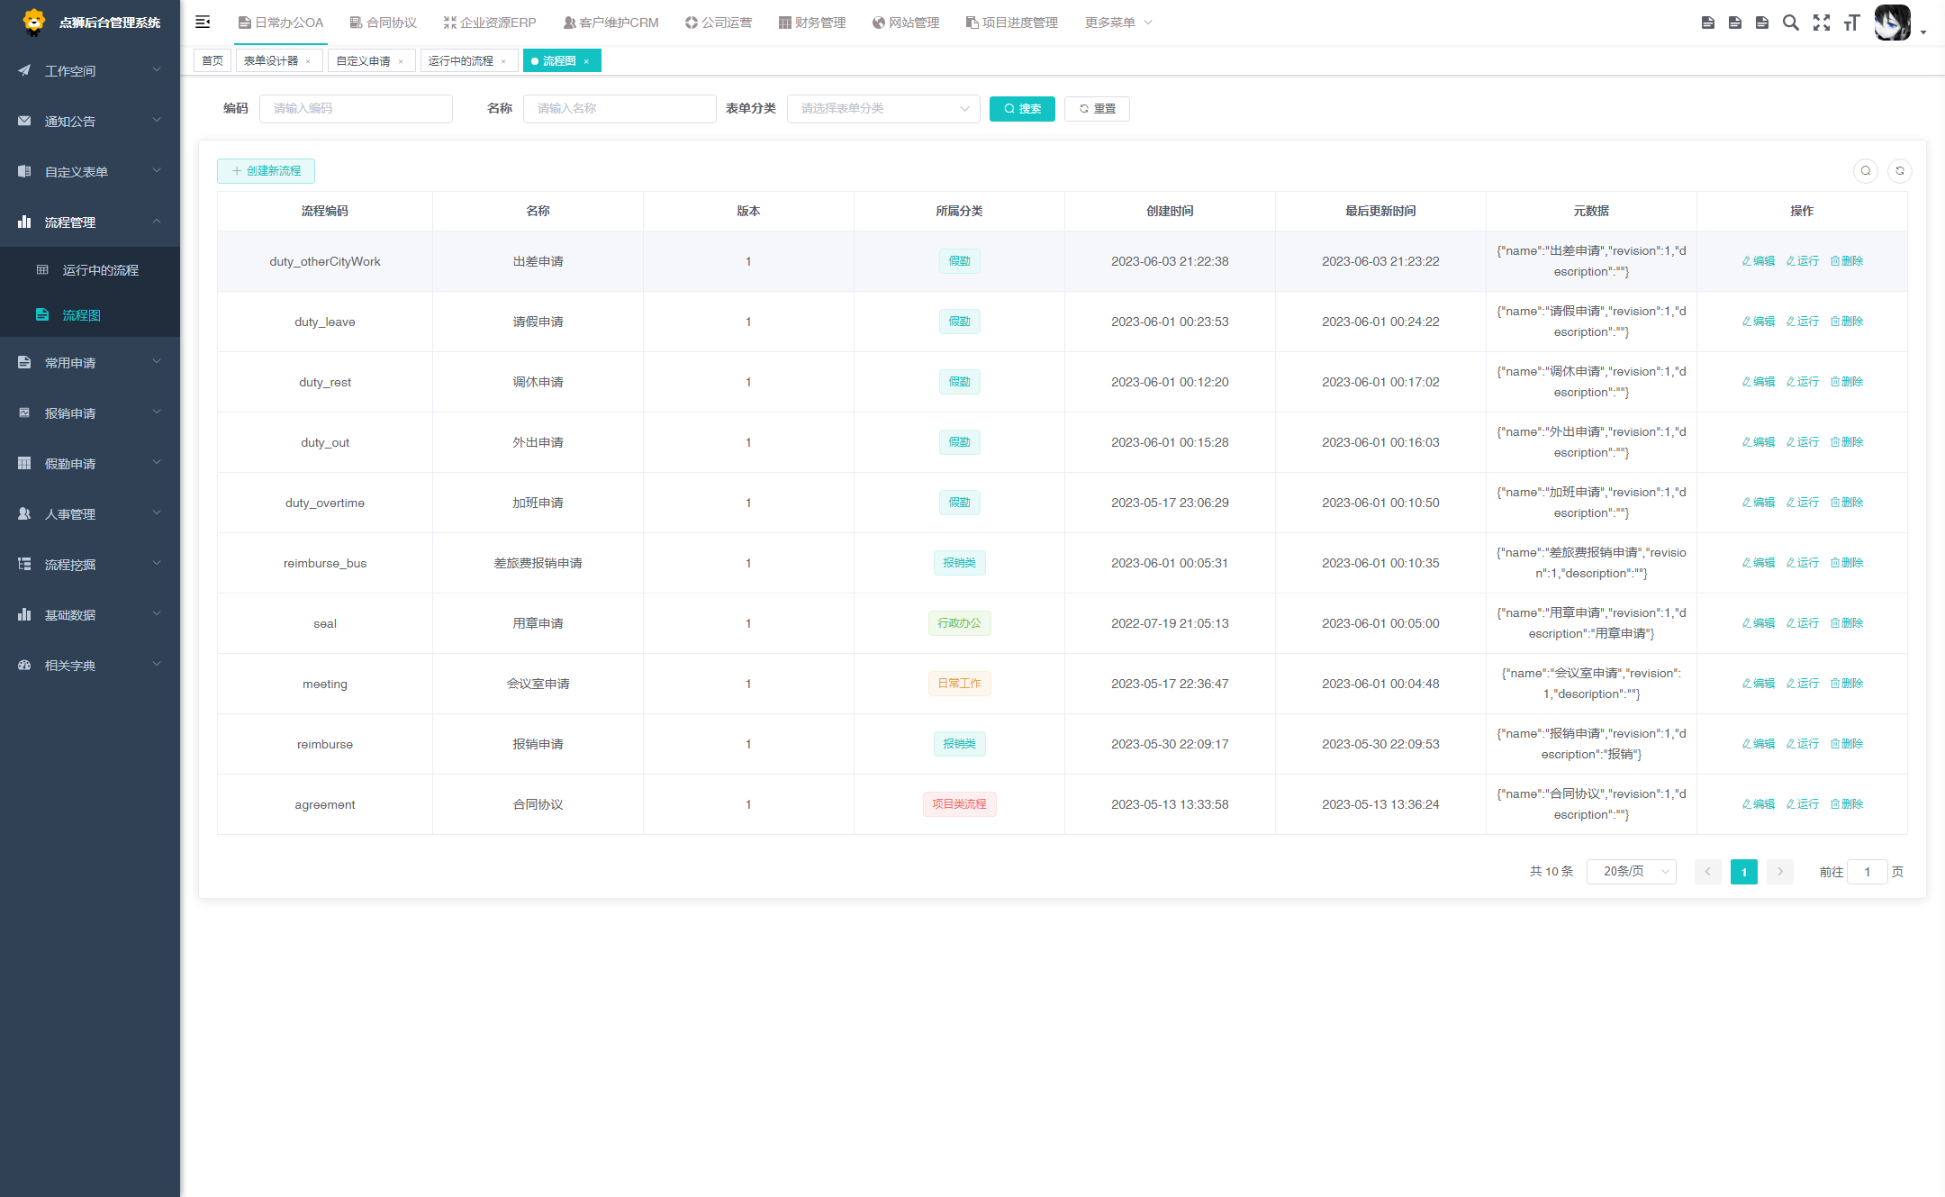This screenshot has height=1197, width=1945.
Task: Collapse the sidebar with the hamburger icon
Action: coord(203,22)
